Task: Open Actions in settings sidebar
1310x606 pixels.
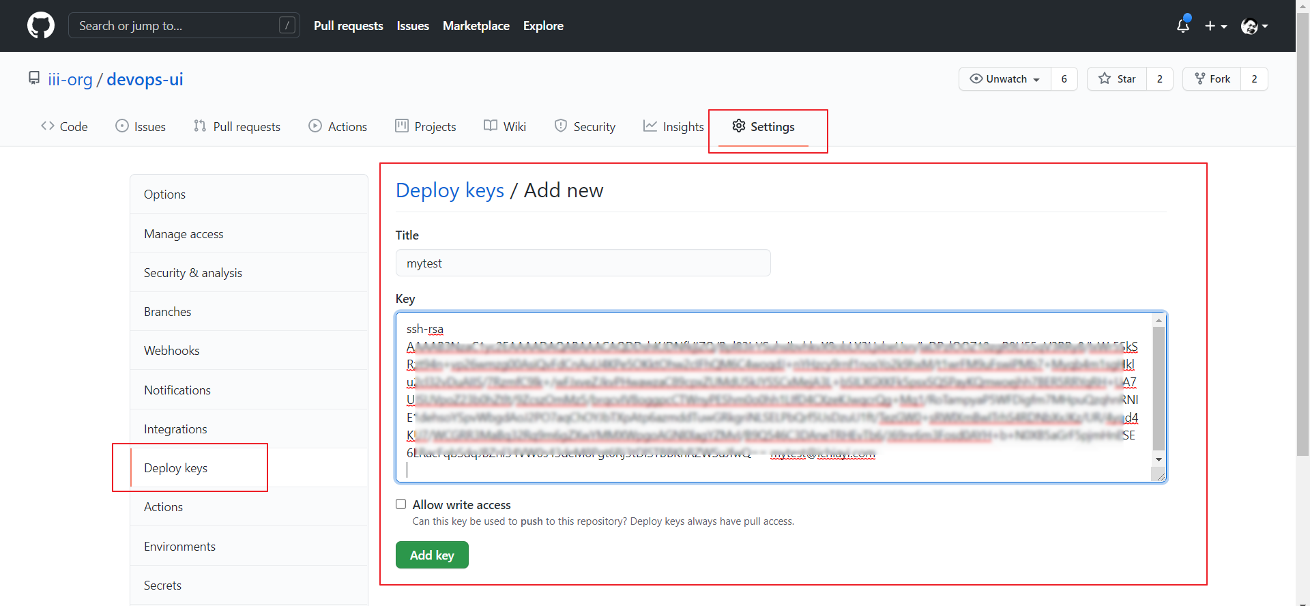Action: pos(249,506)
